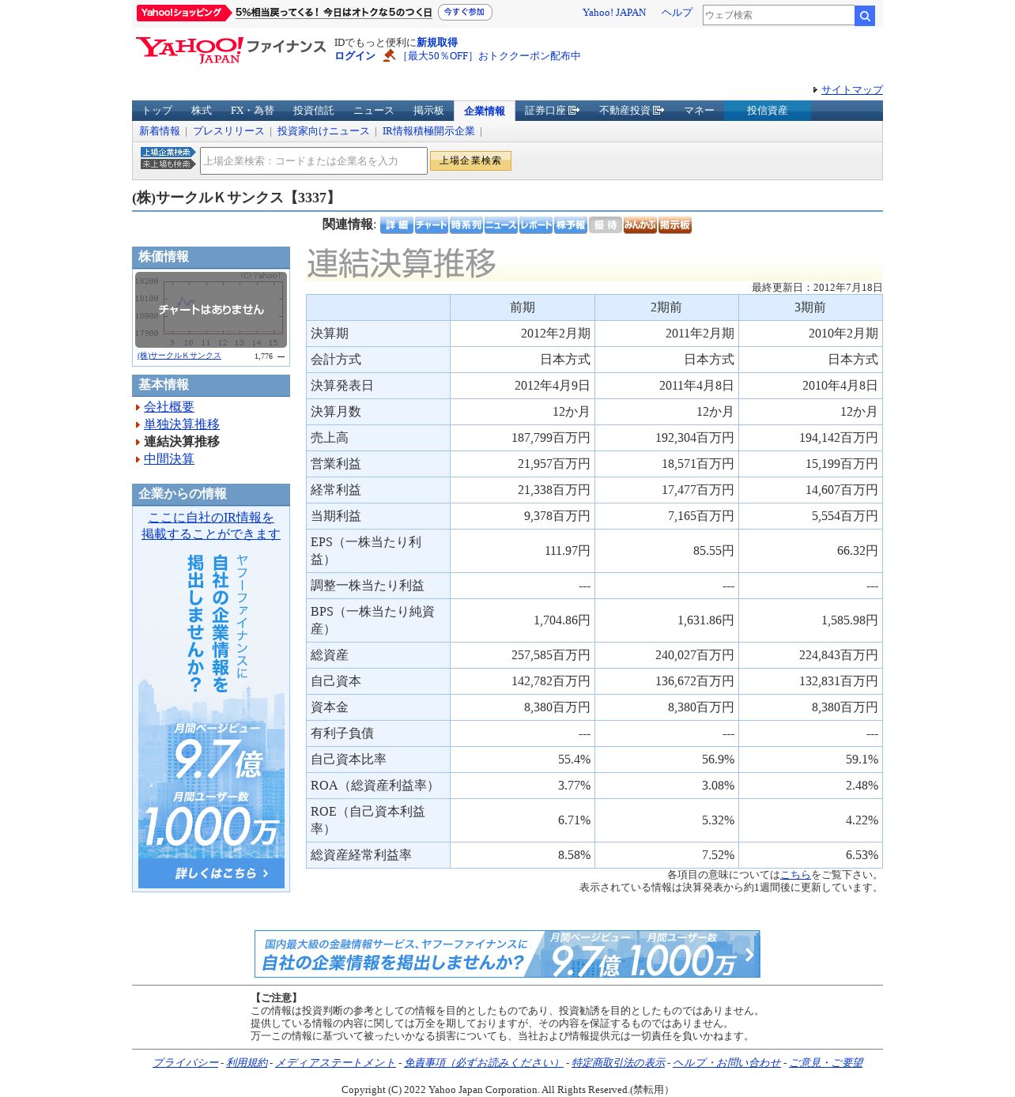Click the 5%相当戻ってくる promo text
The width and height of the screenshot is (1015, 1097).
coord(334,13)
